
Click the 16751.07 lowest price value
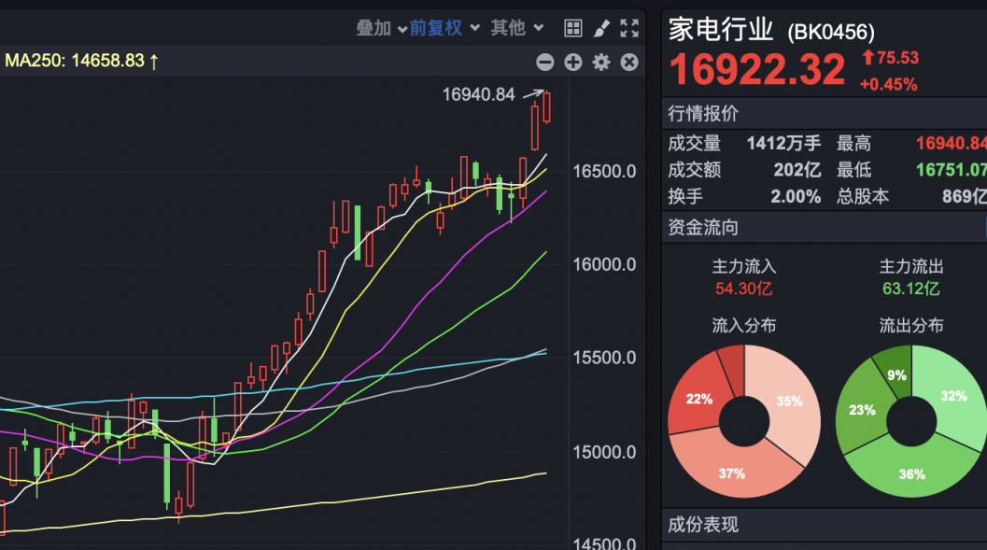pyautogui.click(x=952, y=170)
